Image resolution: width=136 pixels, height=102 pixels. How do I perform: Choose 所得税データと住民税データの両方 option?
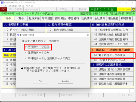26,58
